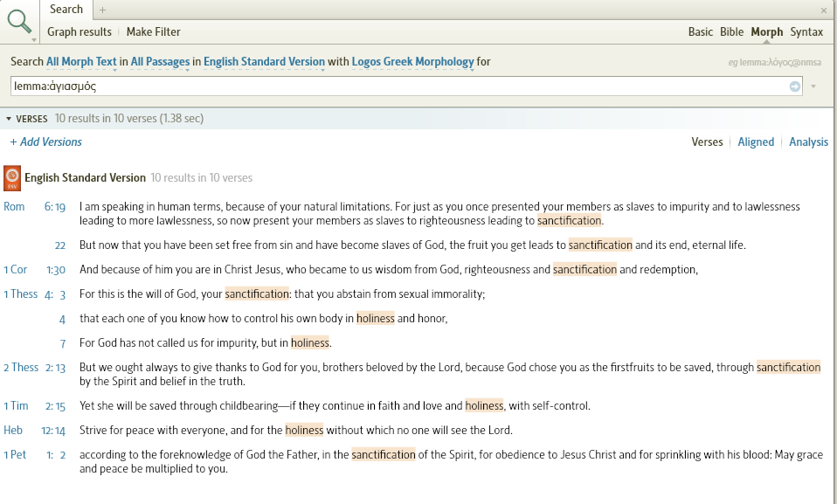Viewport: 837px width, 504px height.
Task: Switch results to Analysis view
Action: coord(808,142)
